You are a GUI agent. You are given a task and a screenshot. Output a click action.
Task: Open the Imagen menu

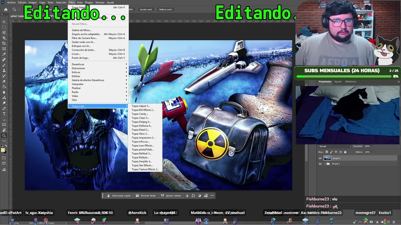pos(33,2)
